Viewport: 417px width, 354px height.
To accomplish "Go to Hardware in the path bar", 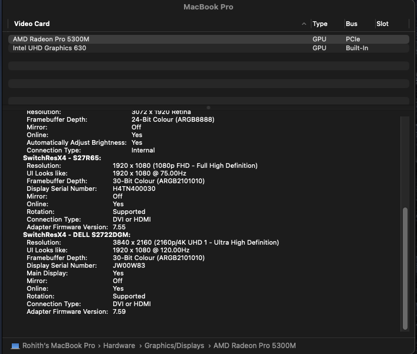I will click(x=119, y=346).
